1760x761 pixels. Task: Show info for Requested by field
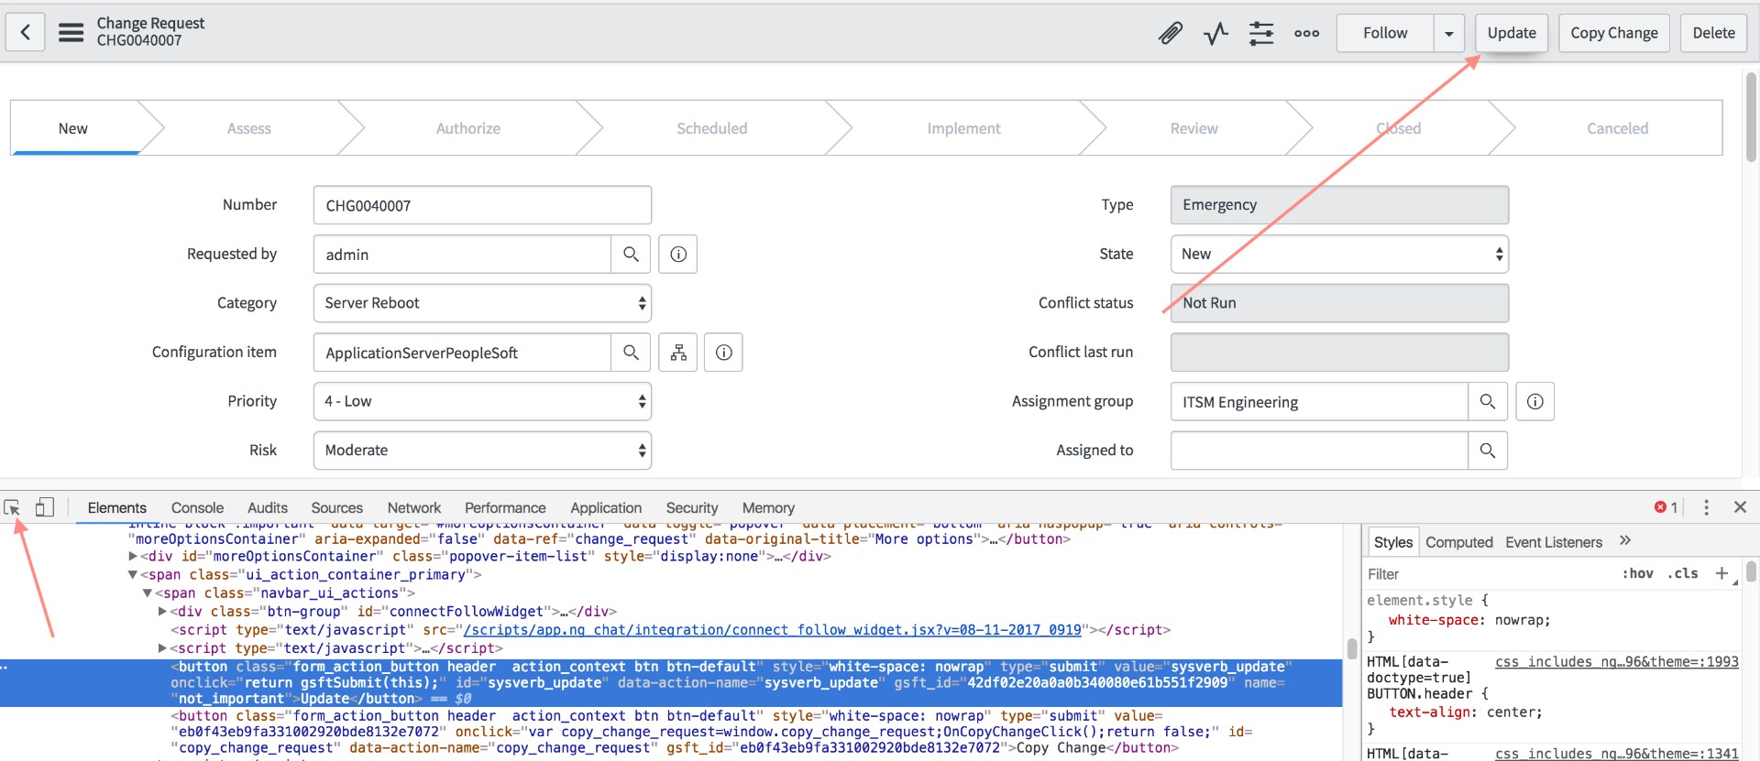pyautogui.click(x=678, y=255)
